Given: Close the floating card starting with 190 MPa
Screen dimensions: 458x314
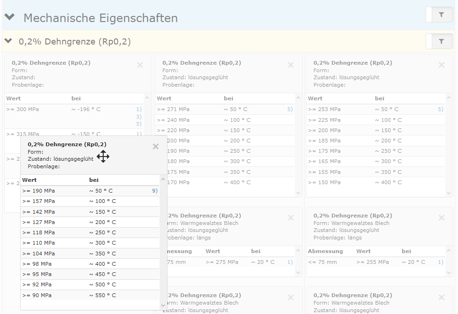Looking at the screenshot, I should point(156,147).
